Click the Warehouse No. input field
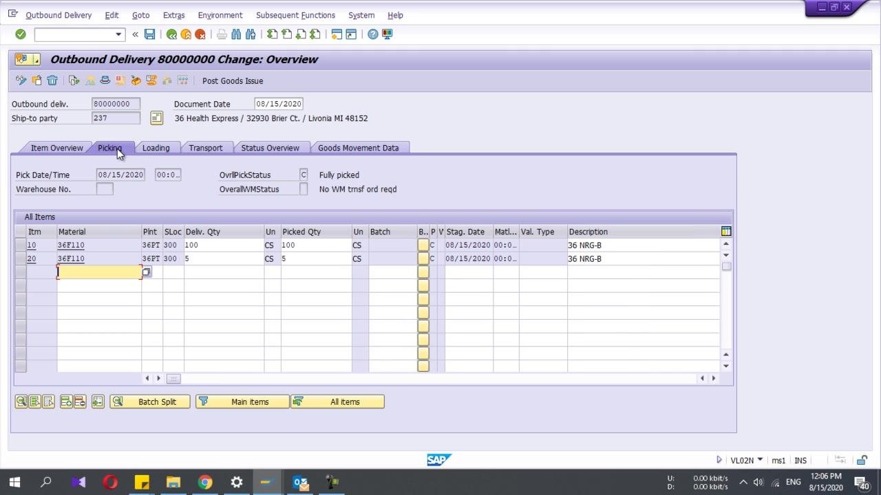The height and width of the screenshot is (495, 881). (105, 189)
